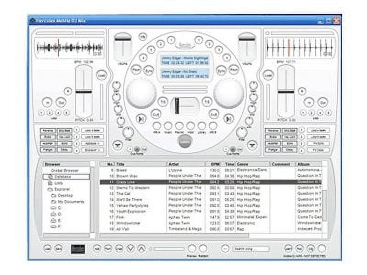
Task: Click the Play button on deck B
Action: 234,70
